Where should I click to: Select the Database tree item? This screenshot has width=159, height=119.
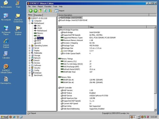coord(38,73)
